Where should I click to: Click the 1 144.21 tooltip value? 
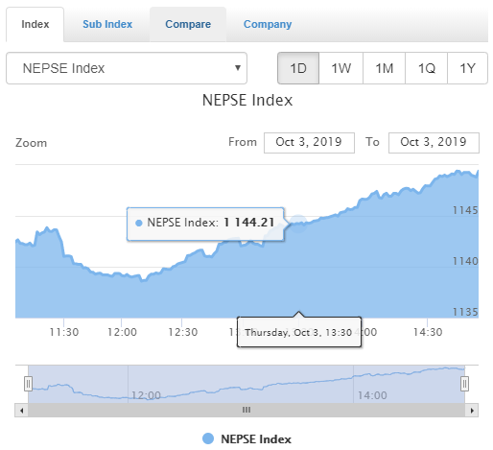249,223
